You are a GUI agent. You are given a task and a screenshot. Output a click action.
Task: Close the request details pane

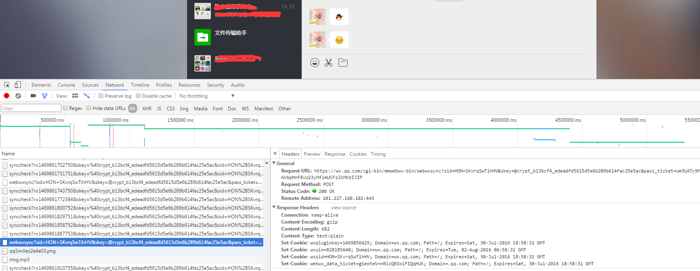click(275, 154)
